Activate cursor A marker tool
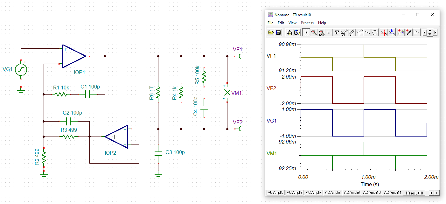 pos(384,32)
